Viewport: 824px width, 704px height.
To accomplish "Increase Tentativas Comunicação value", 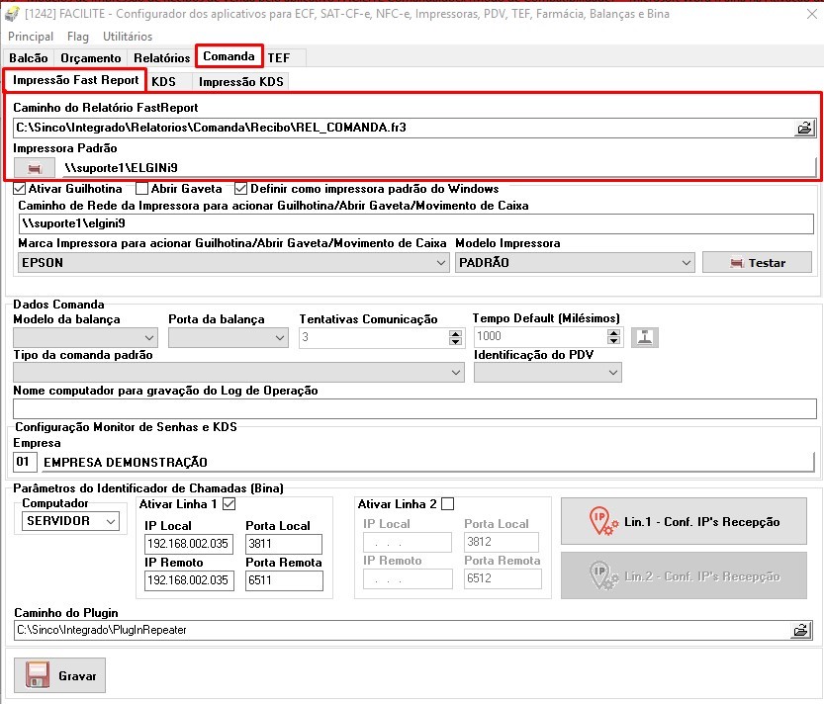I will [455, 333].
